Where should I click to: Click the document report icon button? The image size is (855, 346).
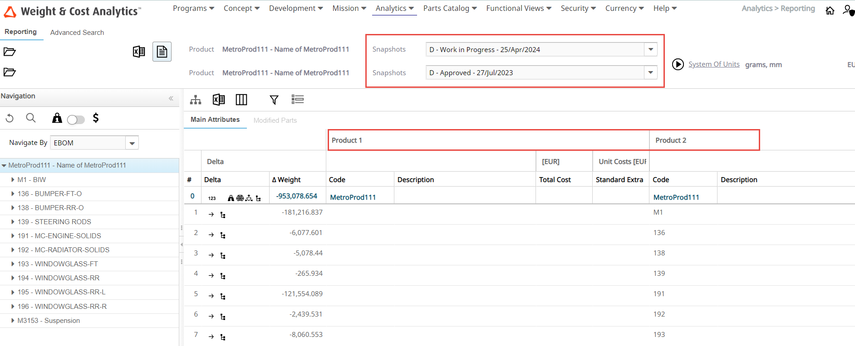162,52
